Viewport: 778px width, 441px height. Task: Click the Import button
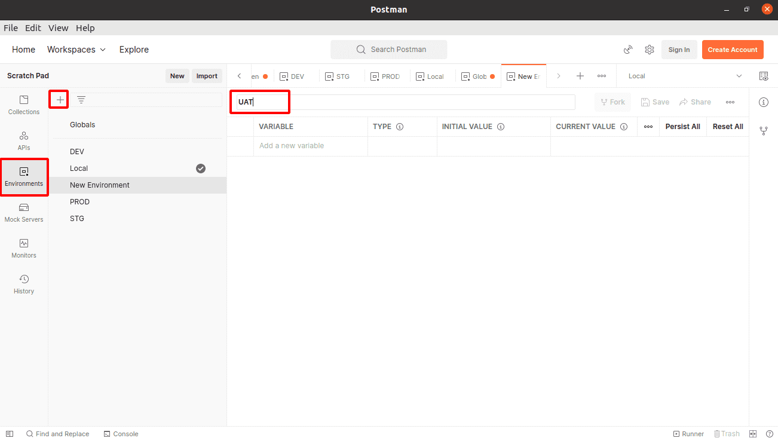(207, 76)
